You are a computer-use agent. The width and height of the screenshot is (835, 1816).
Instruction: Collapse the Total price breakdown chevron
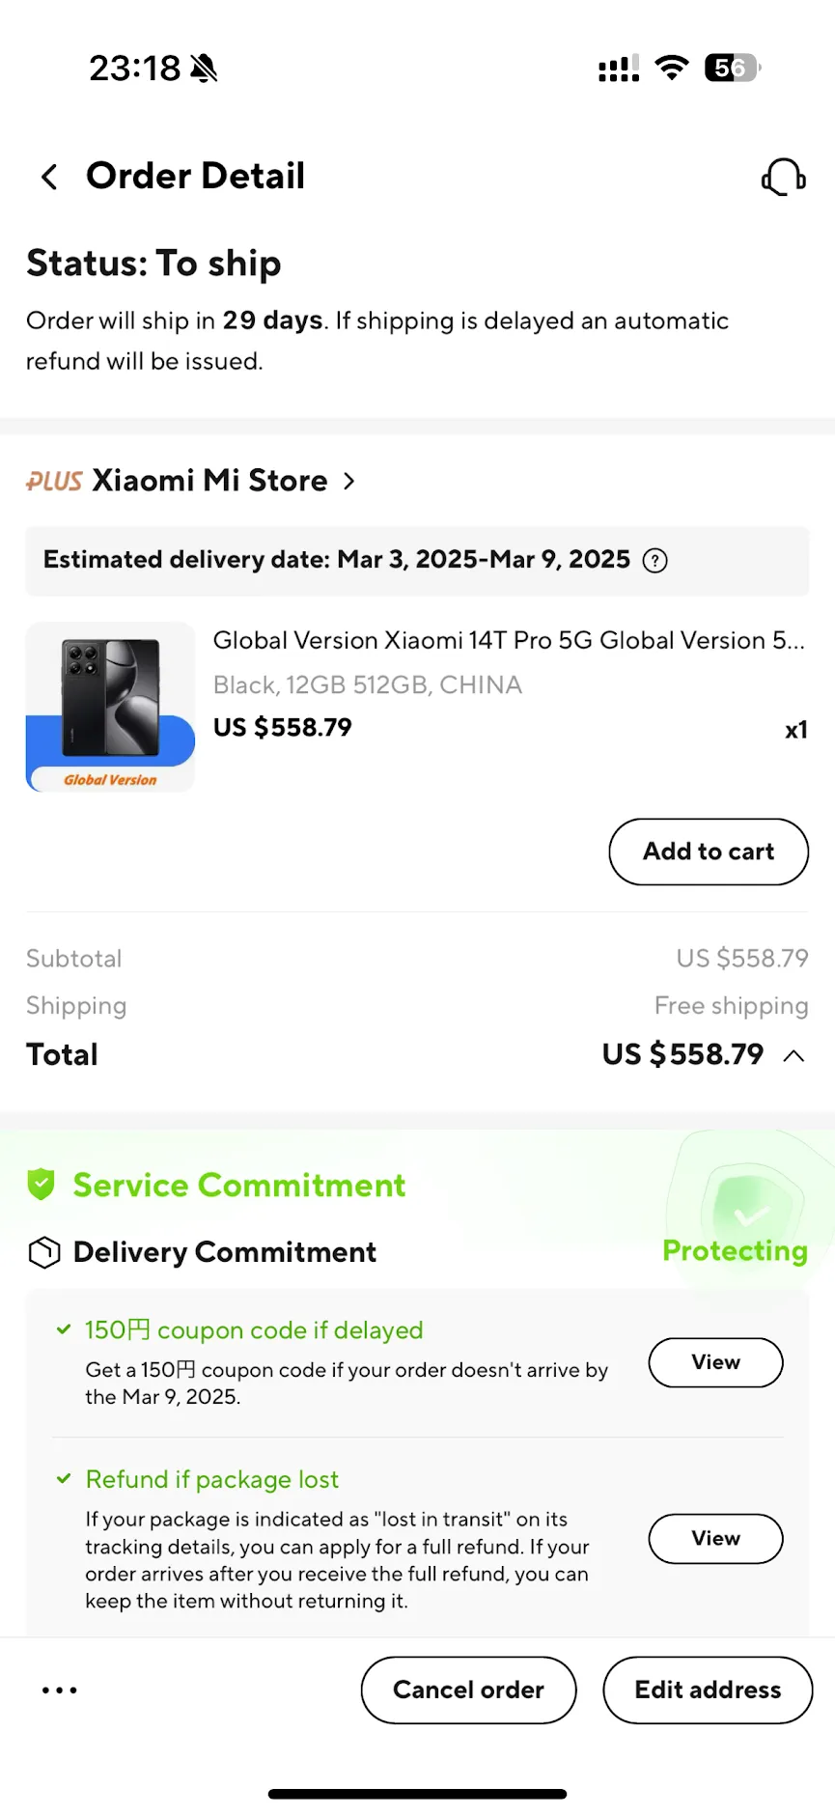point(793,1055)
